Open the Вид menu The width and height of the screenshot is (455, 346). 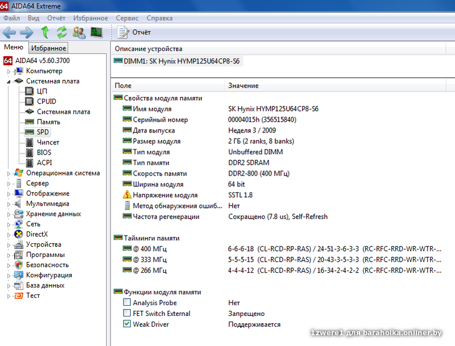pos(34,18)
